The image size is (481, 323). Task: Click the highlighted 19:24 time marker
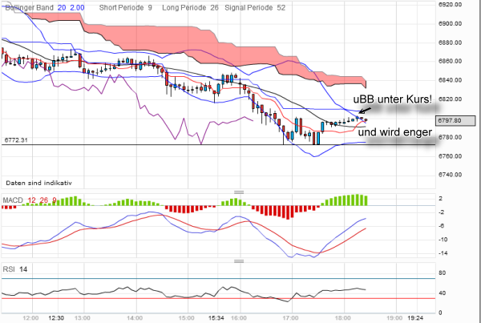415,317
